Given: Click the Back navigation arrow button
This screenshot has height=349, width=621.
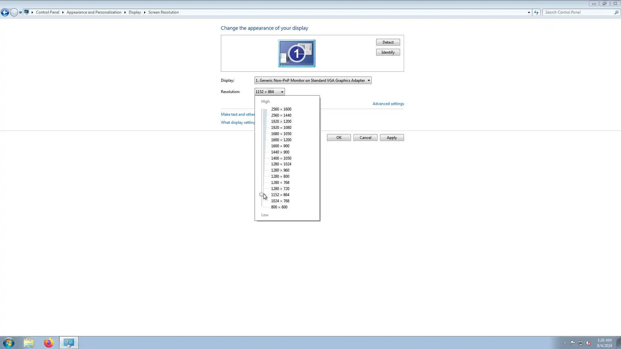Looking at the screenshot, I should 5,13.
